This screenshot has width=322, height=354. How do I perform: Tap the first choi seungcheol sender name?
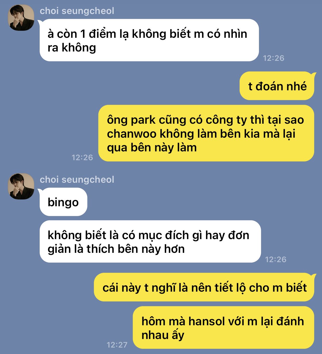77,11
